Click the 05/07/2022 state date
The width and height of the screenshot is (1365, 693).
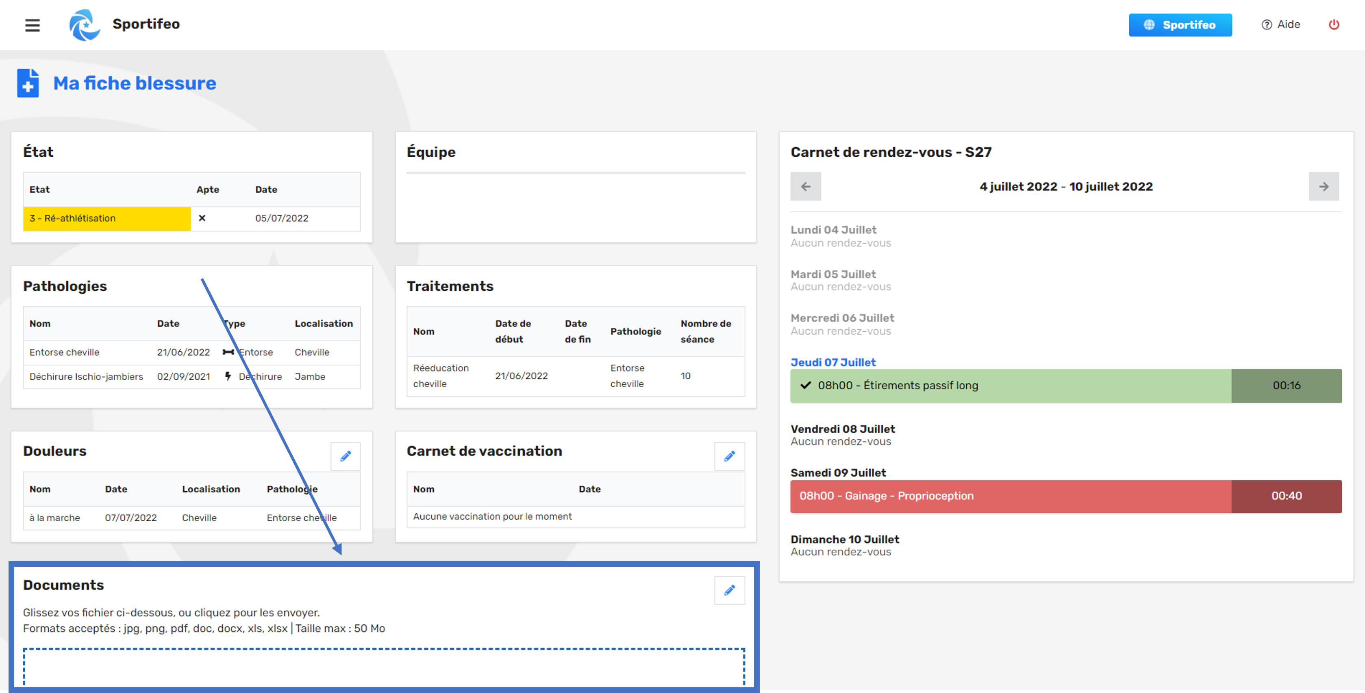click(281, 218)
